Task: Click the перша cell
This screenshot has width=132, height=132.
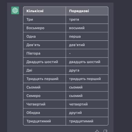Action: pos(87,37)
